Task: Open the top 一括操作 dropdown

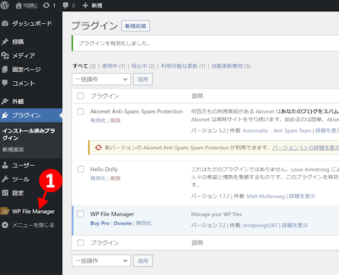Action: coord(101,79)
